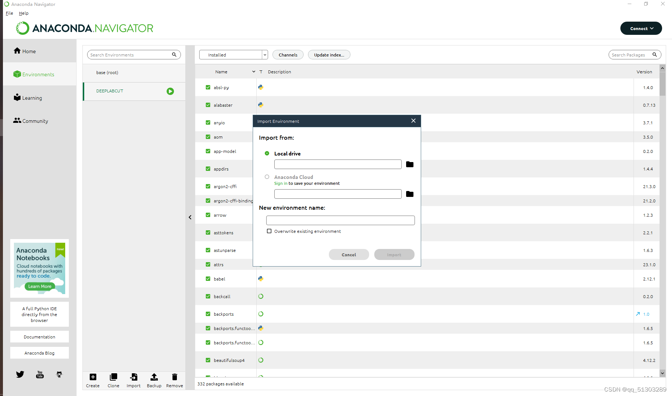Click the Python icon for alabaster
Screen dimensions: 672x396
coord(261,105)
